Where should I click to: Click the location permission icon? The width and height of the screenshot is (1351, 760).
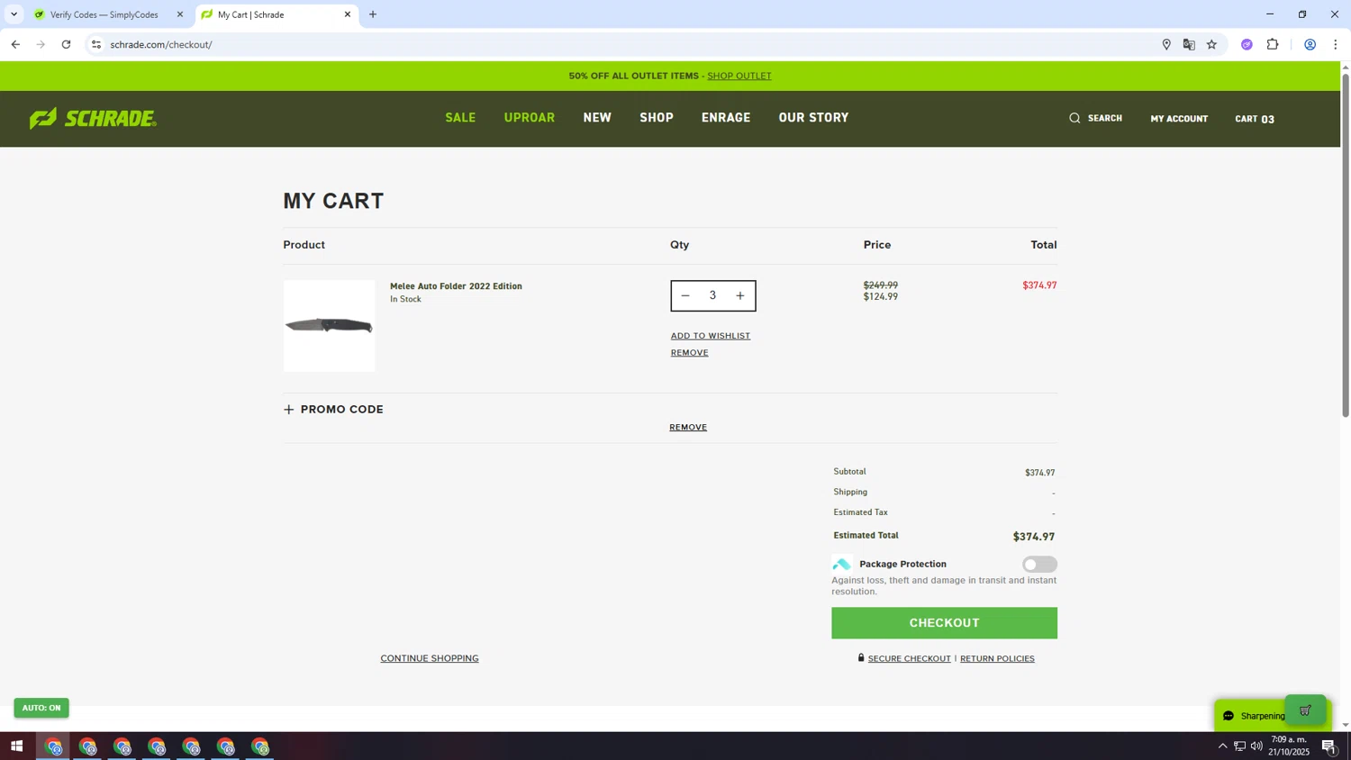pyautogui.click(x=1166, y=44)
